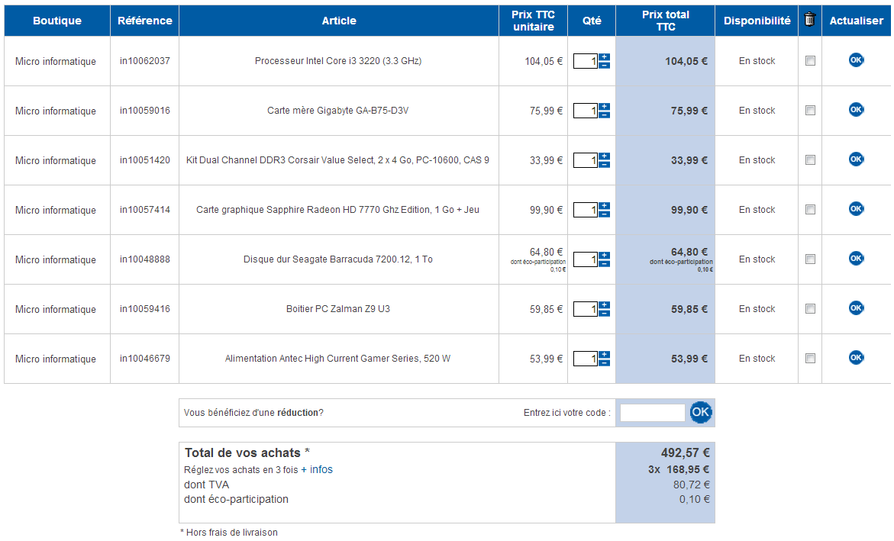Decrease quantity of Boitier PC Zalman with minus

(605, 313)
